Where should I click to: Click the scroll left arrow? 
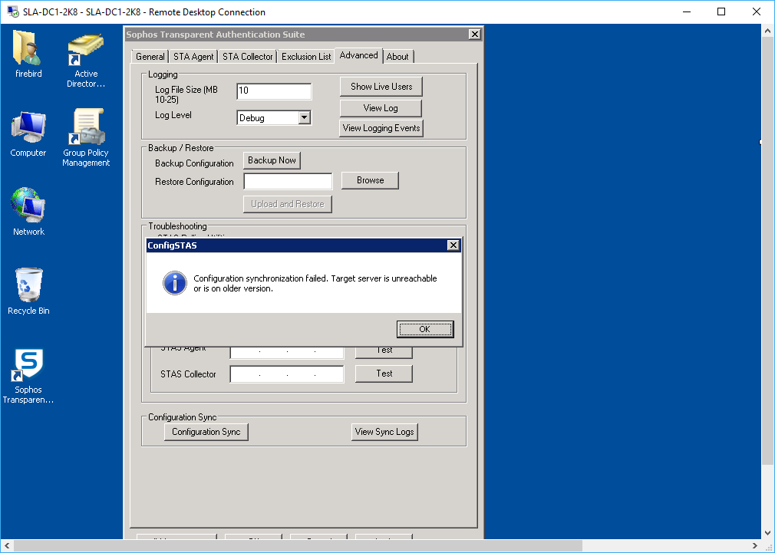[7, 545]
